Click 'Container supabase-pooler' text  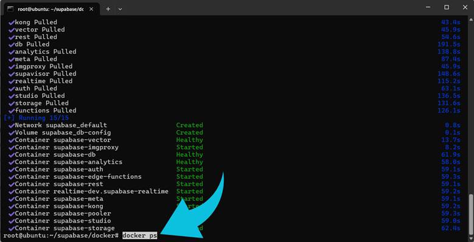pos(63,213)
